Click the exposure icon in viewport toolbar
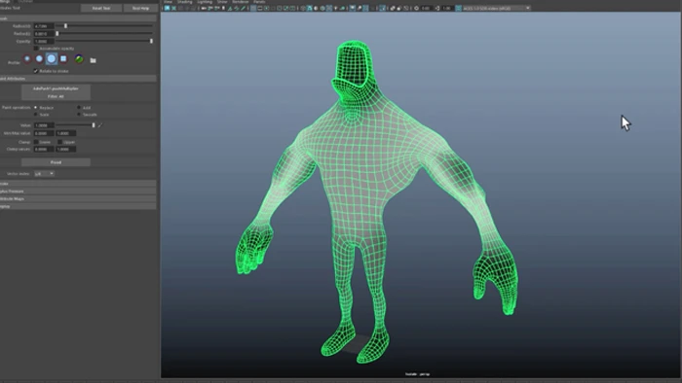Image resolution: width=682 pixels, height=383 pixels. [416, 8]
